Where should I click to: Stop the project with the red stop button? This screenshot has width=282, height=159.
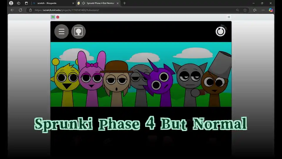58,17
